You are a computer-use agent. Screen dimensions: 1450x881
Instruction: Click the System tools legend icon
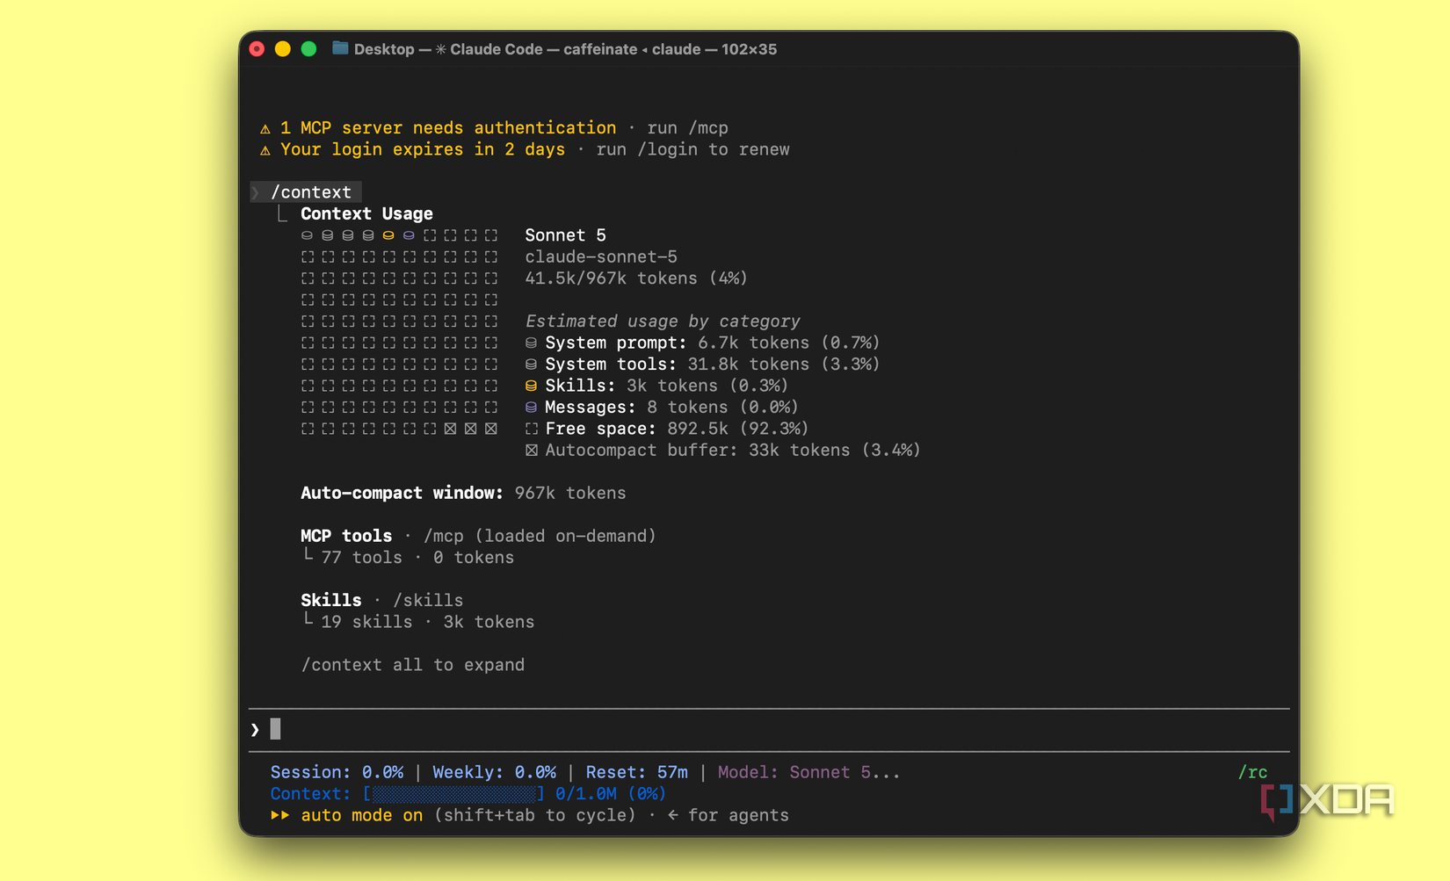(x=531, y=365)
